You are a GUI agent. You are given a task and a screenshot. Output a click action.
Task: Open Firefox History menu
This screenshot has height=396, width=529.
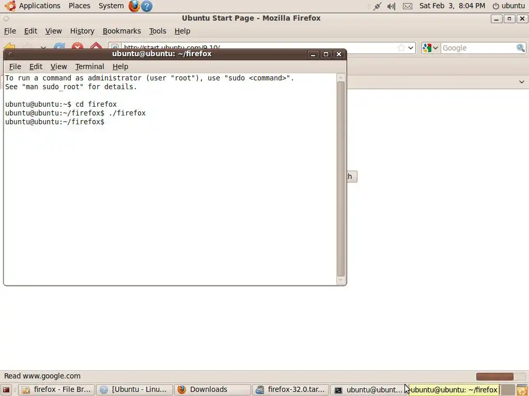(x=82, y=31)
